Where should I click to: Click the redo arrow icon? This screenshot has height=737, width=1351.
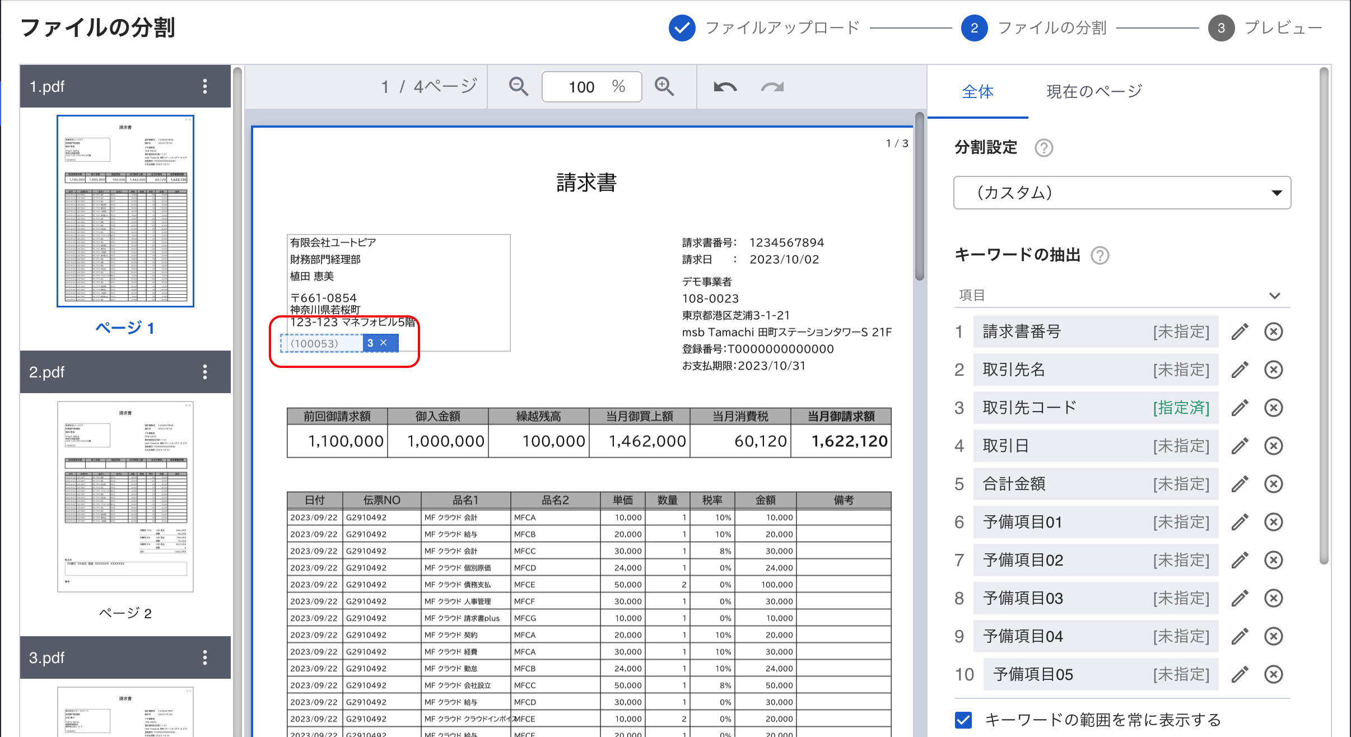pyautogui.click(x=772, y=87)
